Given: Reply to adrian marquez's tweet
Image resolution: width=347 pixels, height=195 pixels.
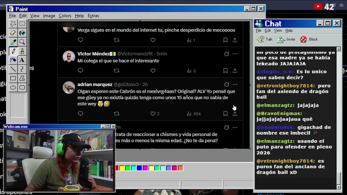Looking at the screenshot, I should (x=80, y=114).
